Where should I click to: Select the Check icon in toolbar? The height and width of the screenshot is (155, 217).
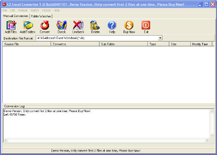[62, 25]
